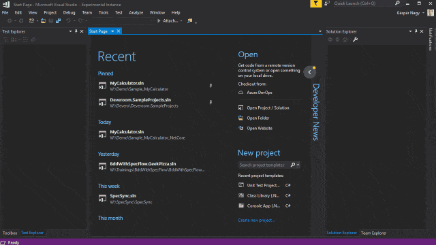The height and width of the screenshot is (245, 436).
Task: Click the Open Folder link
Action: [x=258, y=118]
